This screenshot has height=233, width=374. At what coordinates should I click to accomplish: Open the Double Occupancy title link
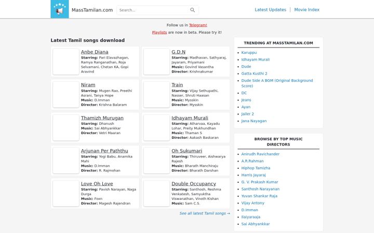pos(194,183)
